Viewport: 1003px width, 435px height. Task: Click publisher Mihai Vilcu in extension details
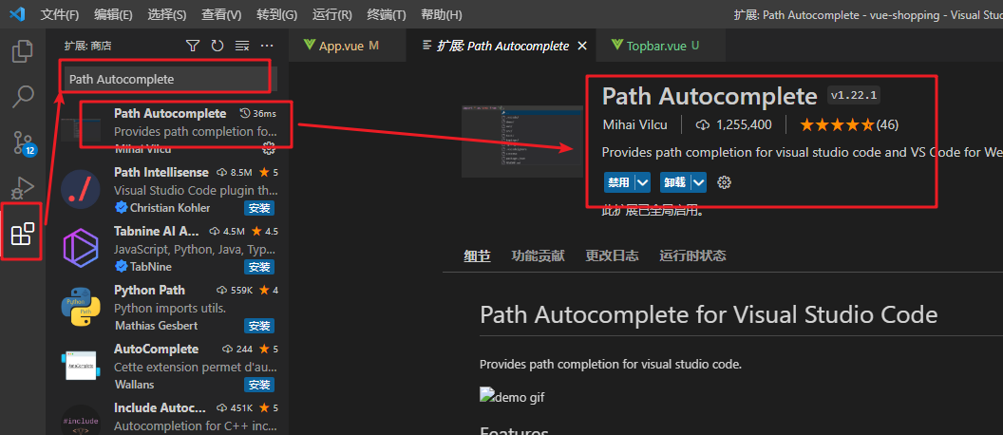pyautogui.click(x=634, y=124)
